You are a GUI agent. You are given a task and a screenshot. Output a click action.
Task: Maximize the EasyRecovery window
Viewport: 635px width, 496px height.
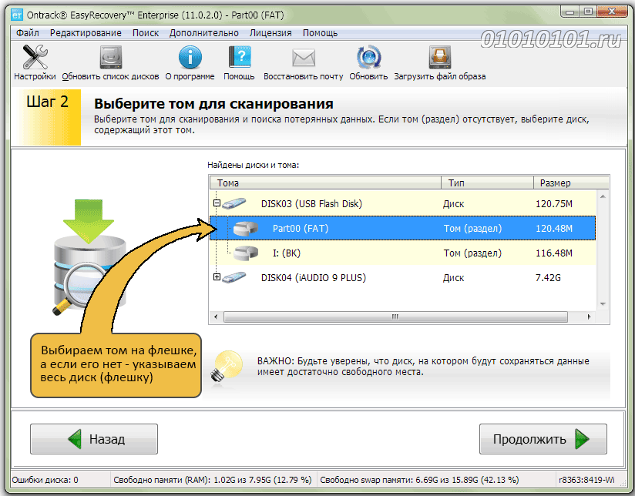588,12
